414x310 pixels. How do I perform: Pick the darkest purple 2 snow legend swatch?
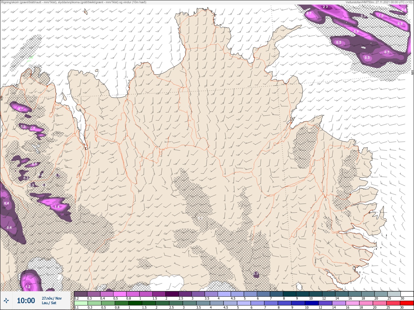pyautogui.click(x=172, y=294)
